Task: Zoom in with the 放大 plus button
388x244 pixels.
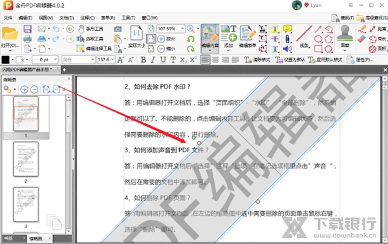Action: point(166,39)
